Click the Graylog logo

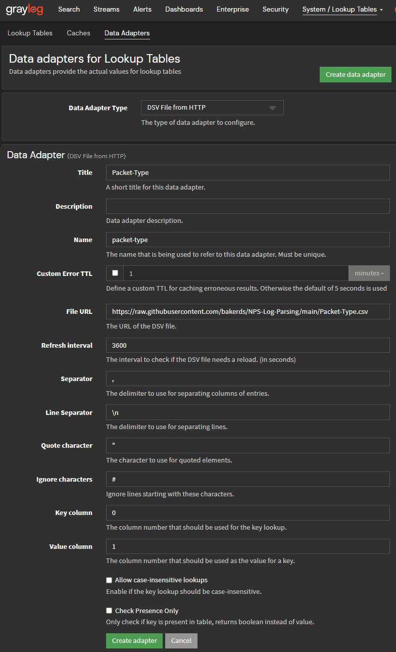[x=24, y=10]
